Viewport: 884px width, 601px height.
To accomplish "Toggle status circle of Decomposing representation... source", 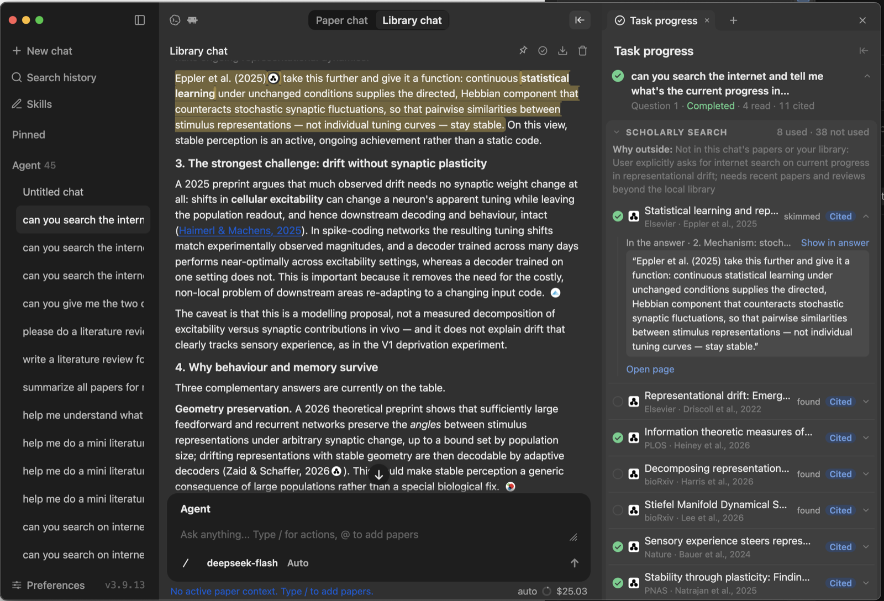I will (x=618, y=474).
